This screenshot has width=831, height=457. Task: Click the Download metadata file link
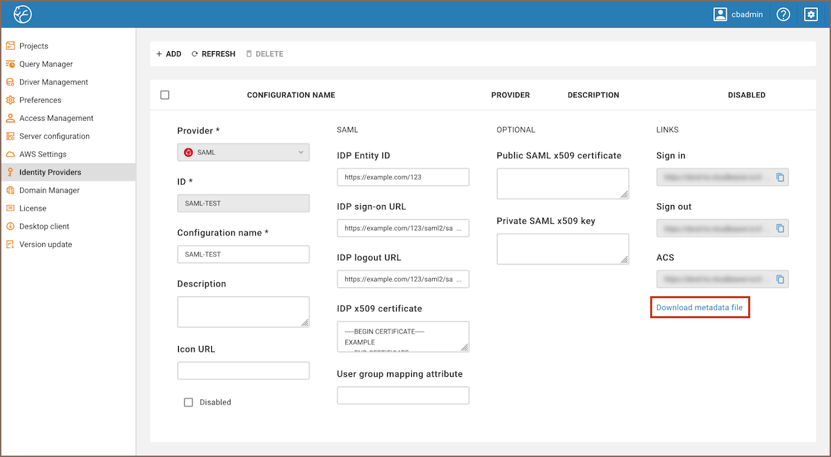coord(700,307)
